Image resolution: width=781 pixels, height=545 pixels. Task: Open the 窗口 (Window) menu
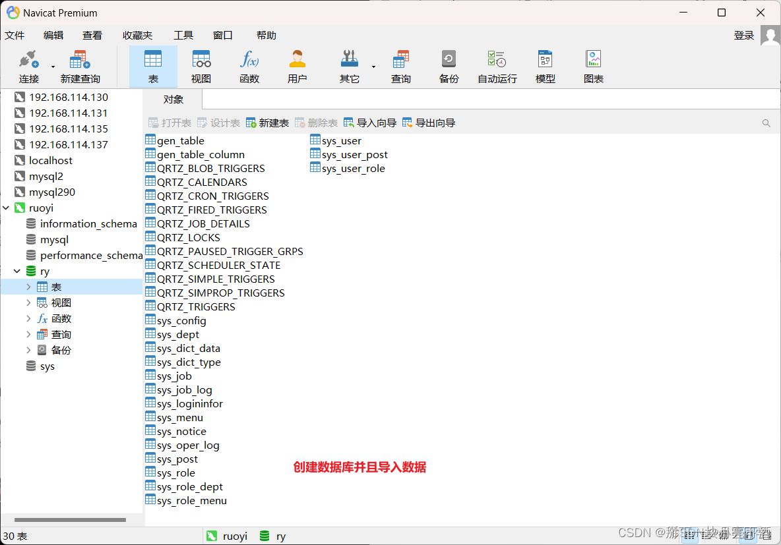(223, 36)
